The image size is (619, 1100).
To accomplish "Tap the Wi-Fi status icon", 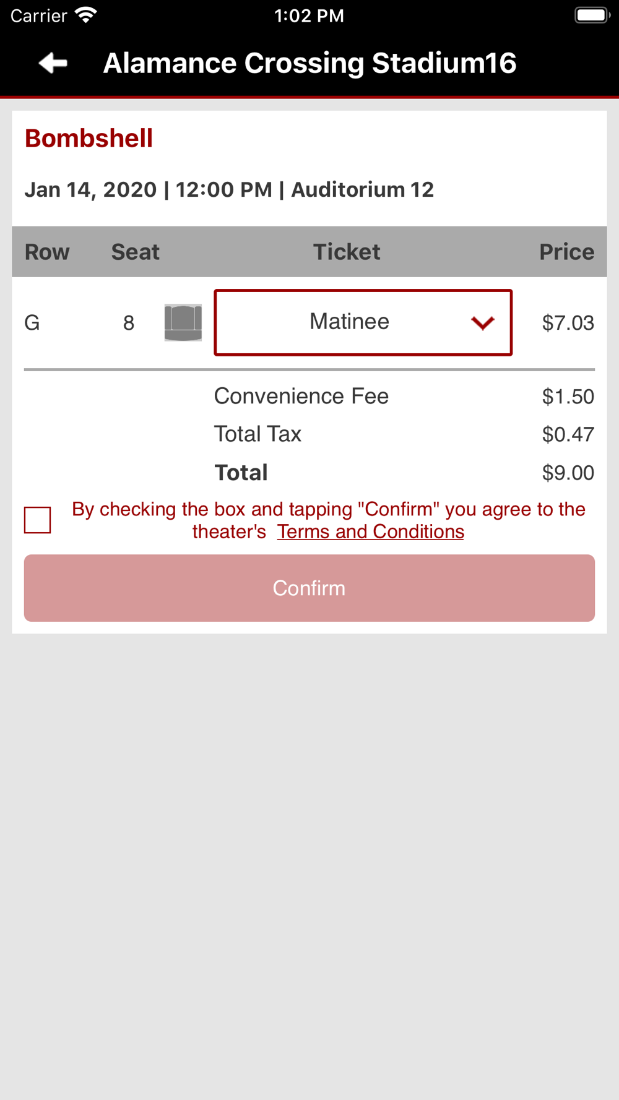I will 85,15.
